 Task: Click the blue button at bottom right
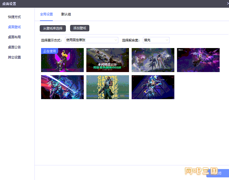pyautogui.click(x=218, y=173)
